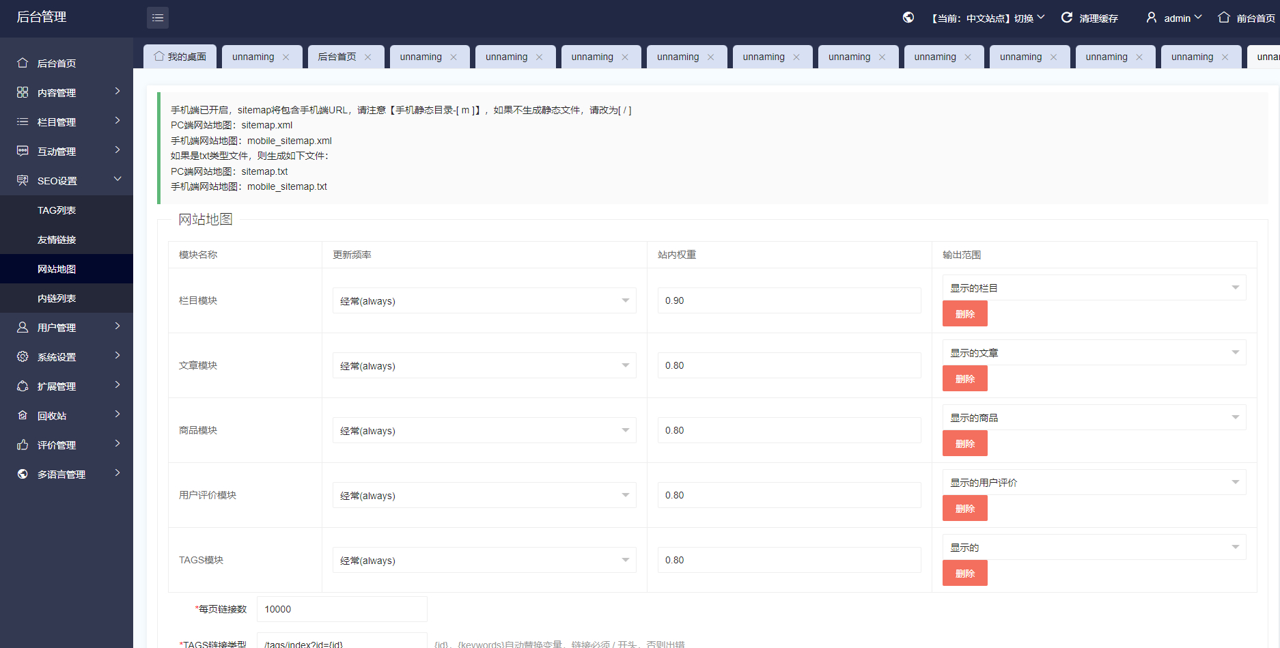
Task: Select the 回收站 sidebar icon
Action: tap(23, 415)
